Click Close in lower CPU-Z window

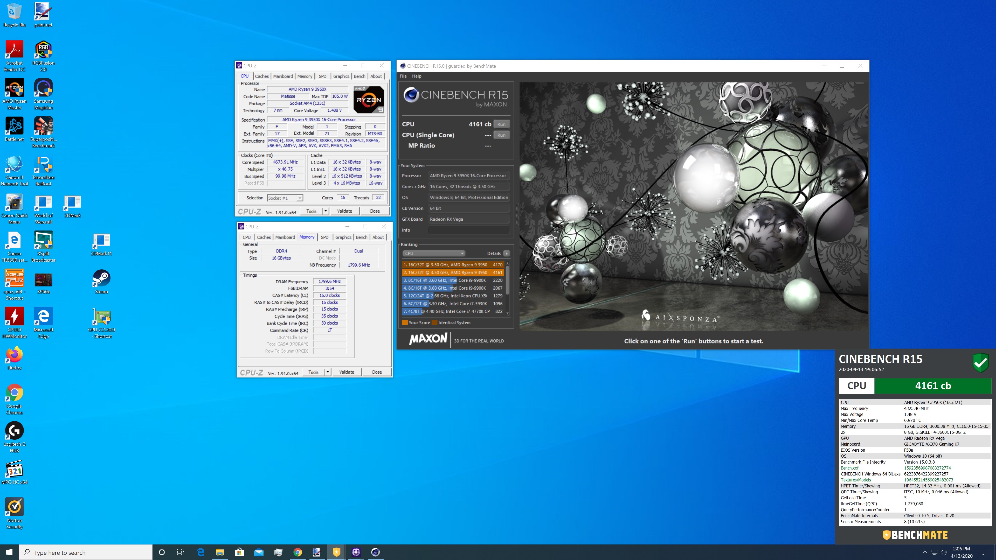point(377,372)
